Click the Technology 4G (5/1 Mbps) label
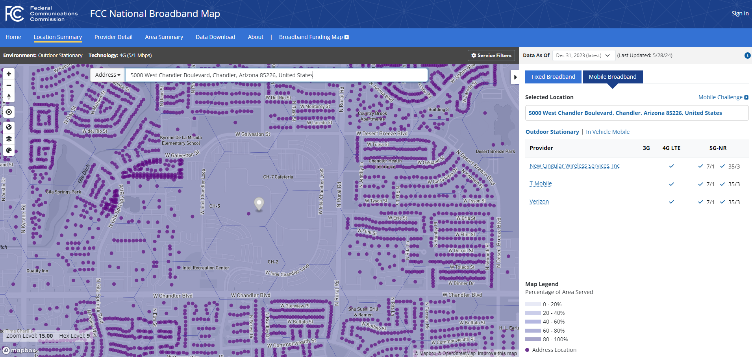 click(120, 55)
